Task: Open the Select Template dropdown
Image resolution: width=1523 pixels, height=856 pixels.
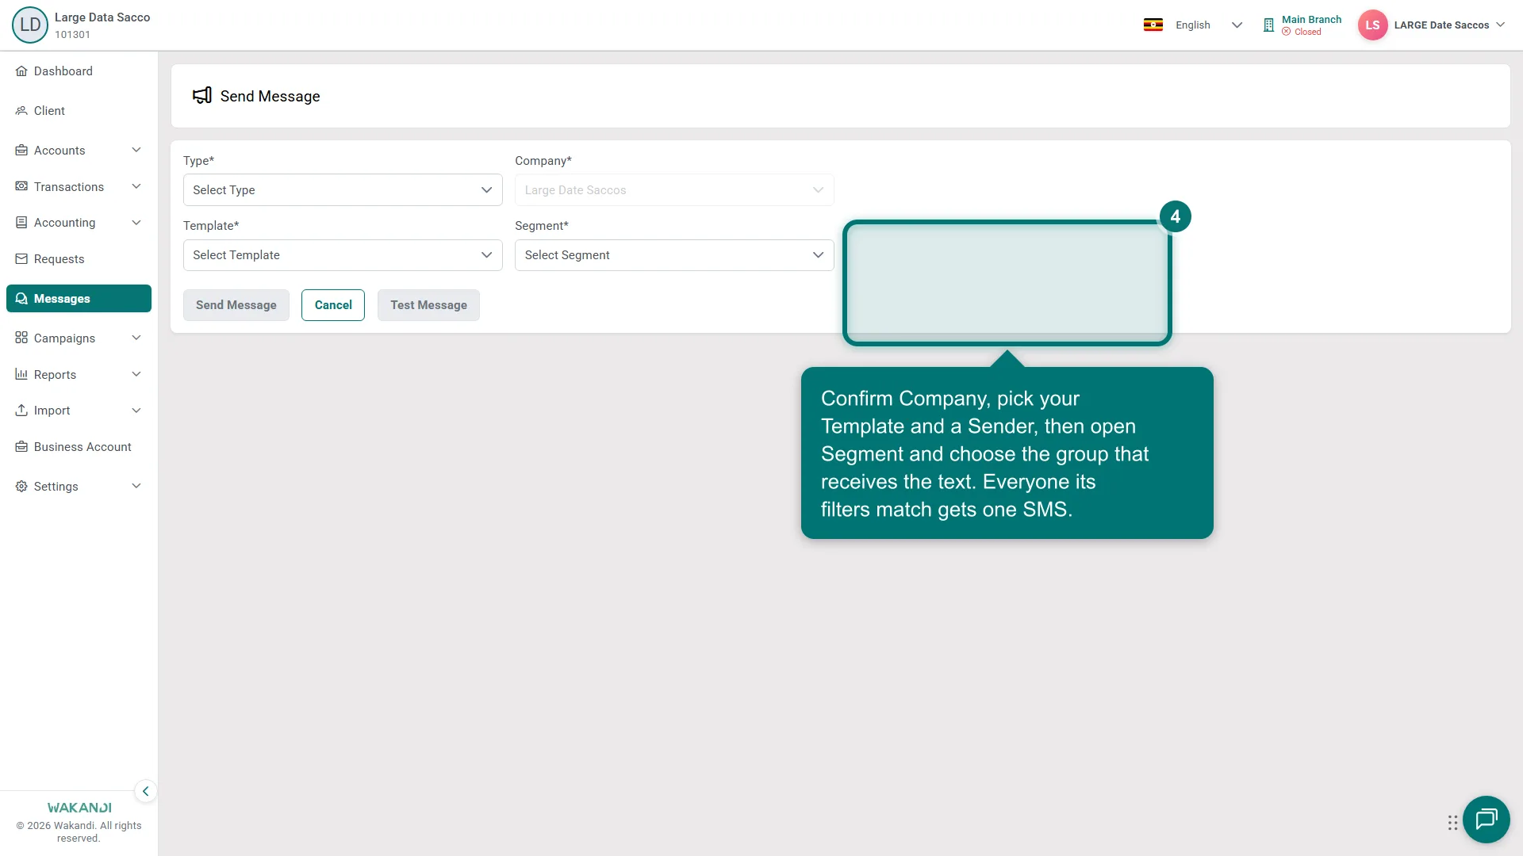Action: pos(343,255)
